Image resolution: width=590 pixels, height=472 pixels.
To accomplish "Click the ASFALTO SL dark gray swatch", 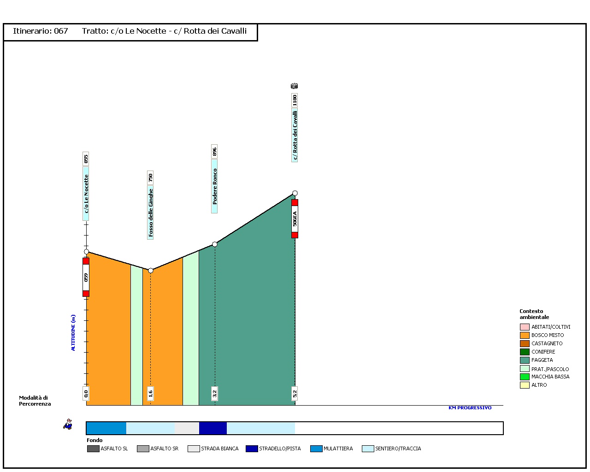I will 93,449.
